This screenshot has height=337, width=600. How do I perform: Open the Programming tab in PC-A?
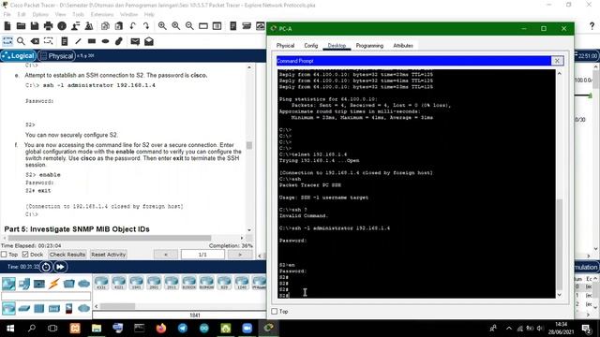369,46
